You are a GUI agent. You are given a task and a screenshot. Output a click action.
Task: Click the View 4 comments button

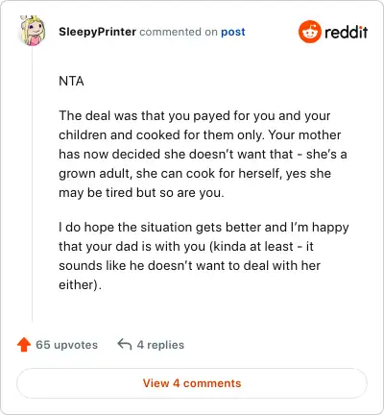tap(192, 383)
